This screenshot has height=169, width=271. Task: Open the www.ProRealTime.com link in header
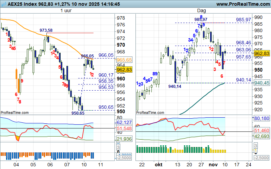243,4
